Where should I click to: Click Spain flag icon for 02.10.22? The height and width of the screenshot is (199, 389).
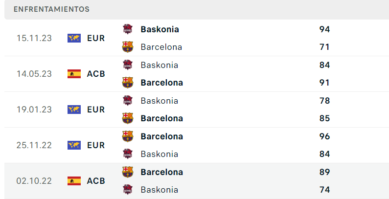pos(74,181)
